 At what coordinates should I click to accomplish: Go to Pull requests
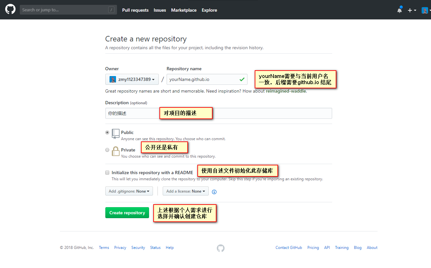point(135,10)
